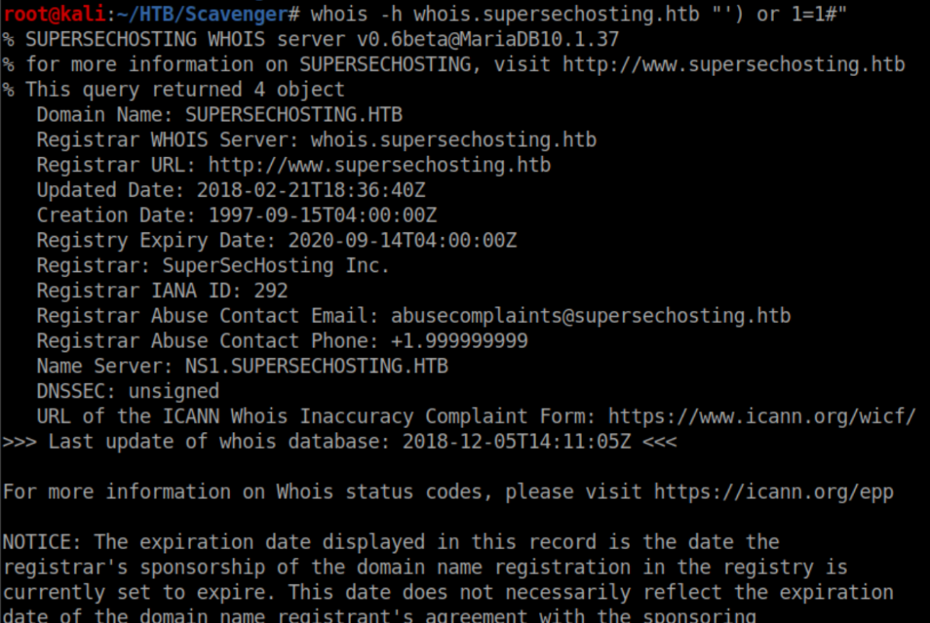This screenshot has width=930, height=623.
Task: Select the Domain Name value SUPERSECHOSTING.HTB
Action: pyautogui.click(x=293, y=115)
